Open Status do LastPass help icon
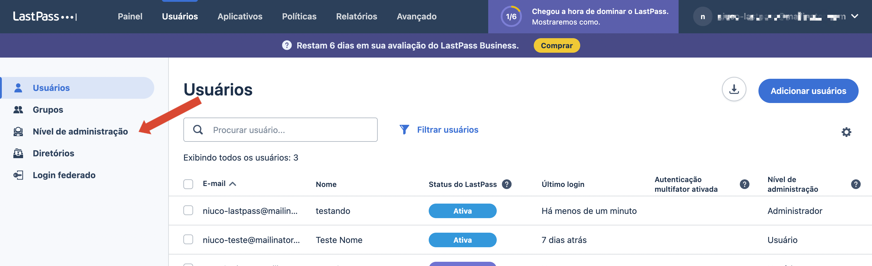Image resolution: width=872 pixels, height=266 pixels. coord(506,184)
